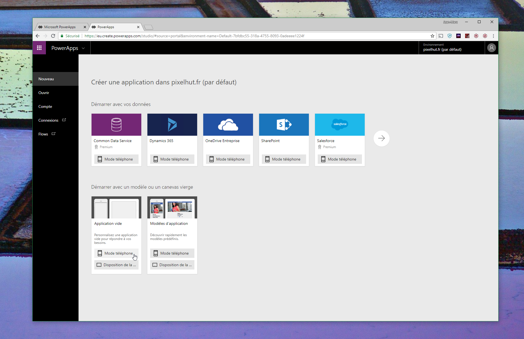
Task: Choose Mode téléphone under Application vide
Action: coord(116,253)
